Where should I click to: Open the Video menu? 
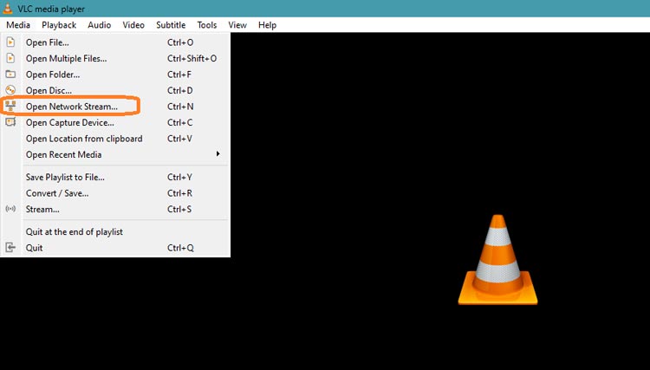133,25
